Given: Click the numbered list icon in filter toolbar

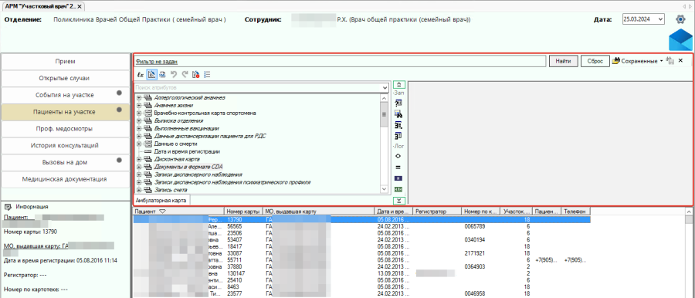Looking at the screenshot, I should click(206, 75).
